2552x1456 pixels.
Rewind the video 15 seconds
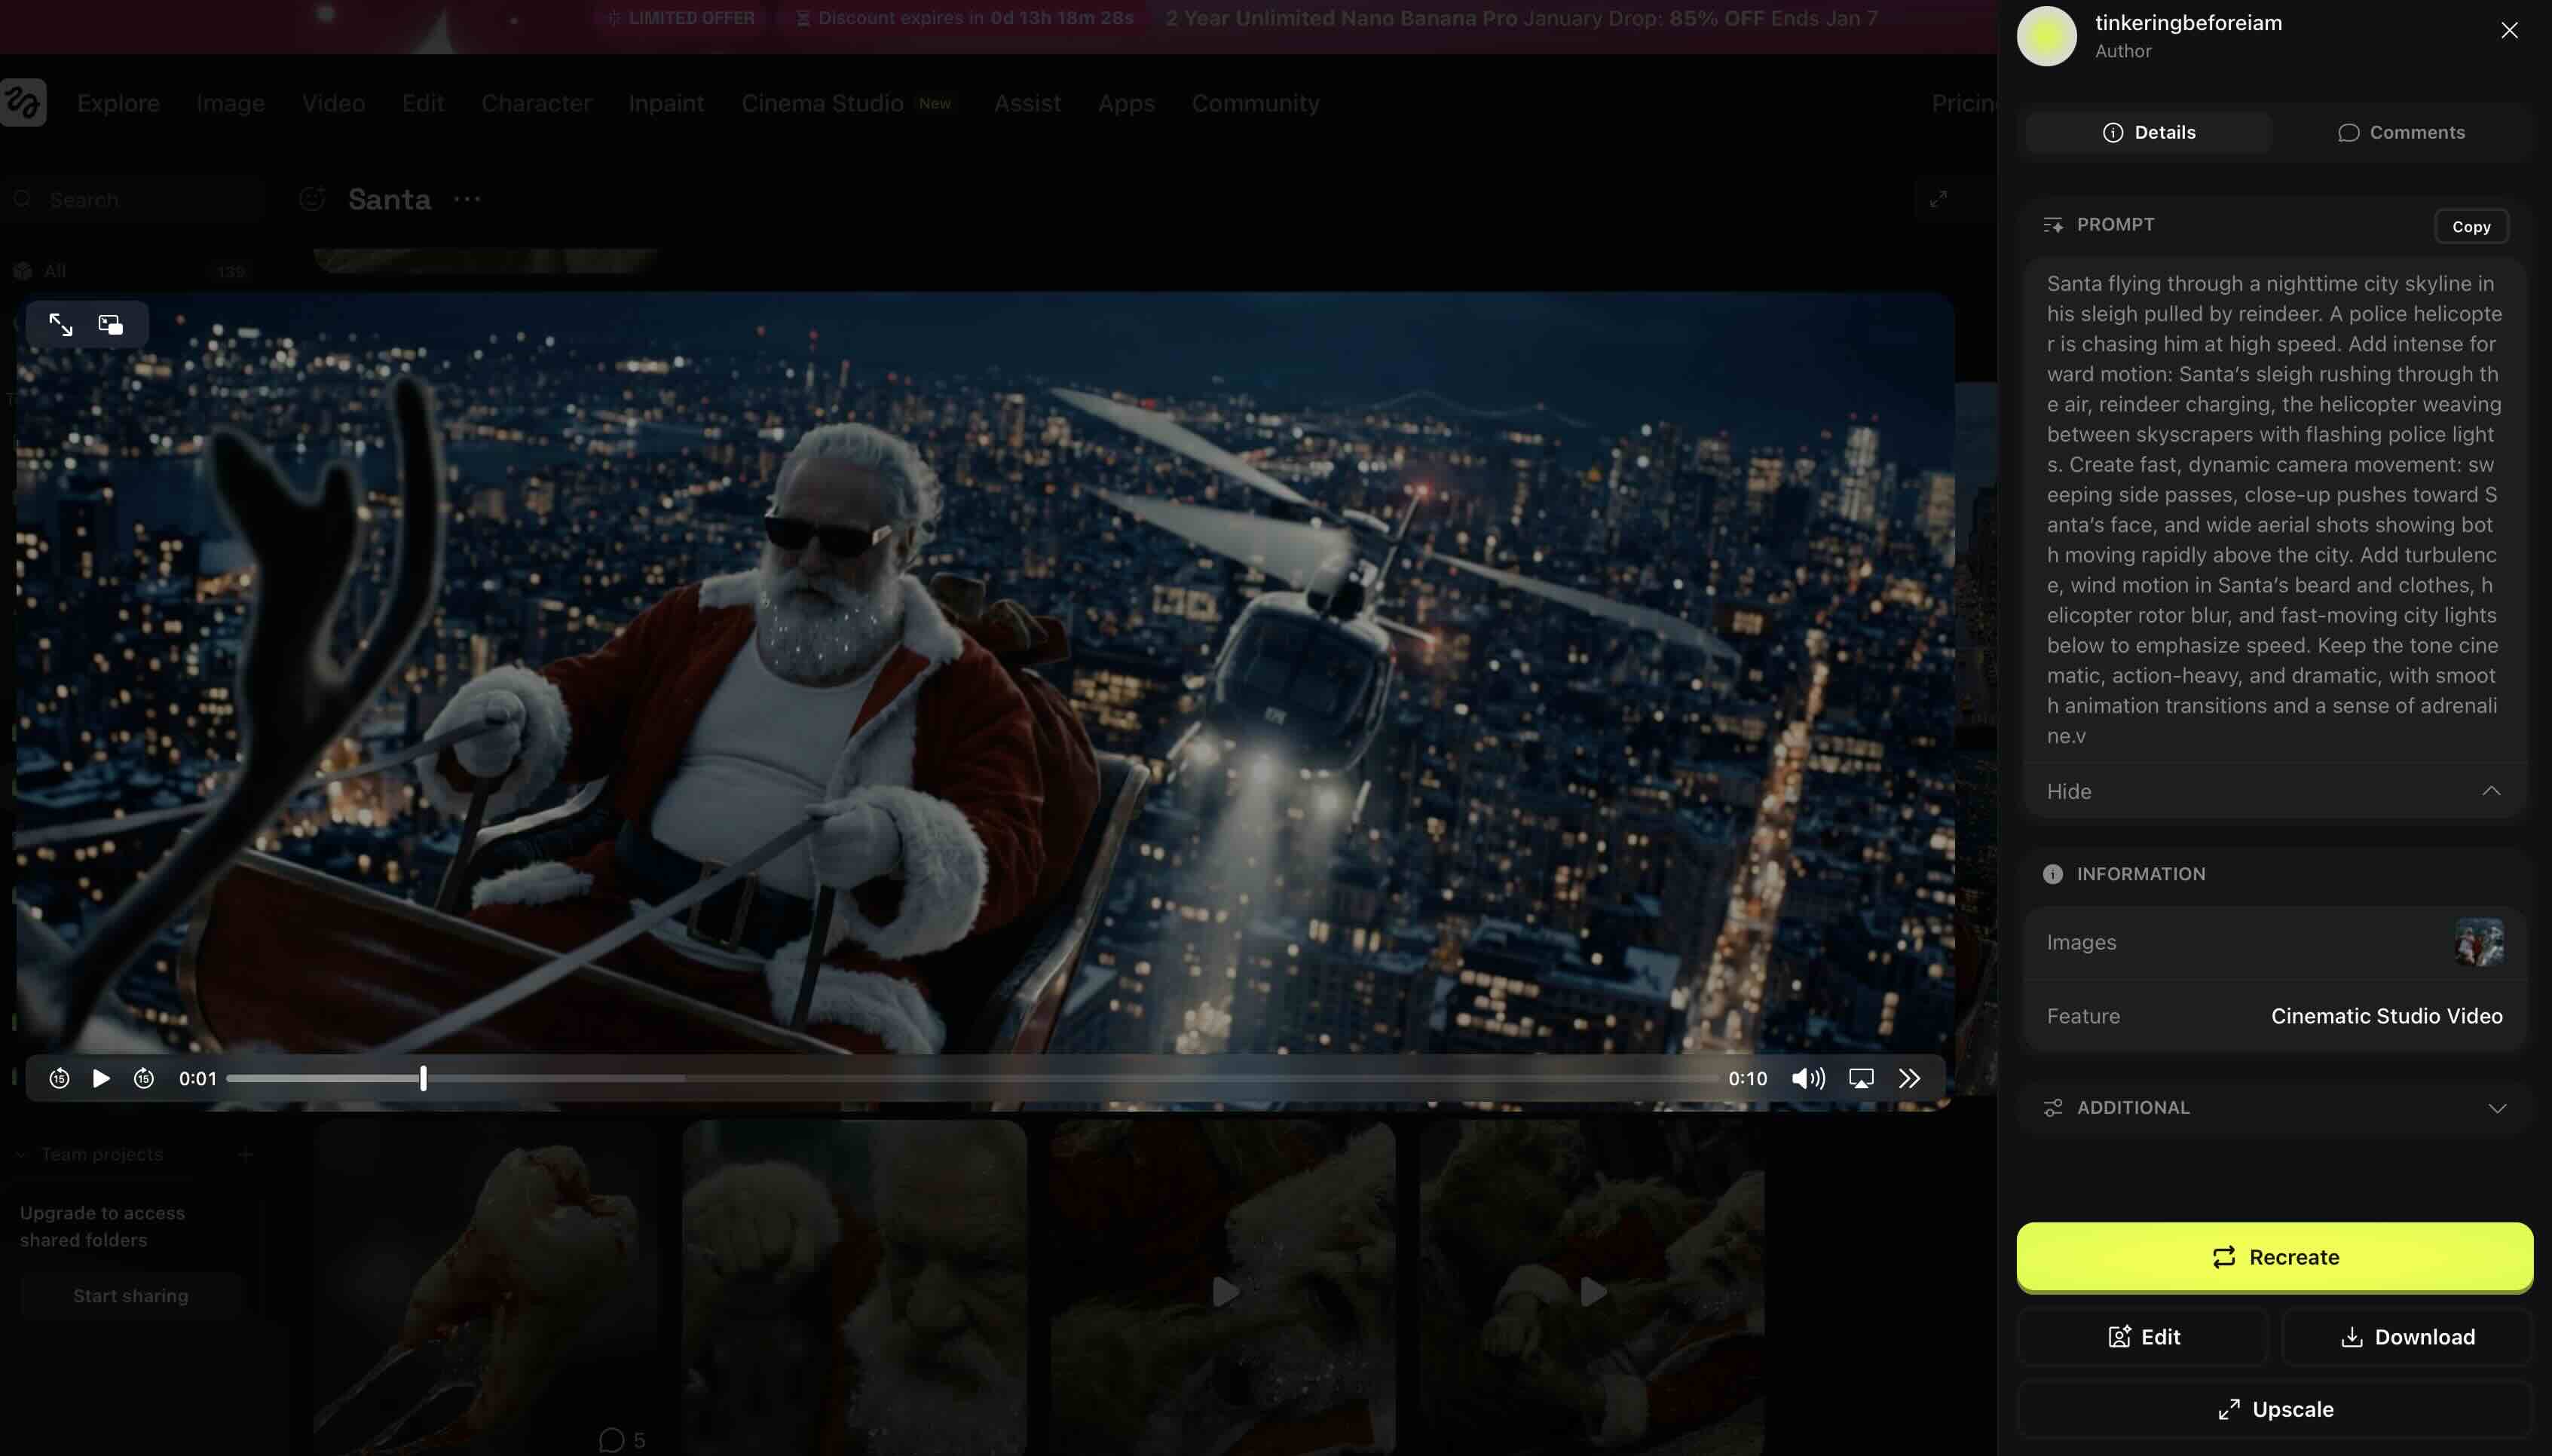[x=59, y=1078]
